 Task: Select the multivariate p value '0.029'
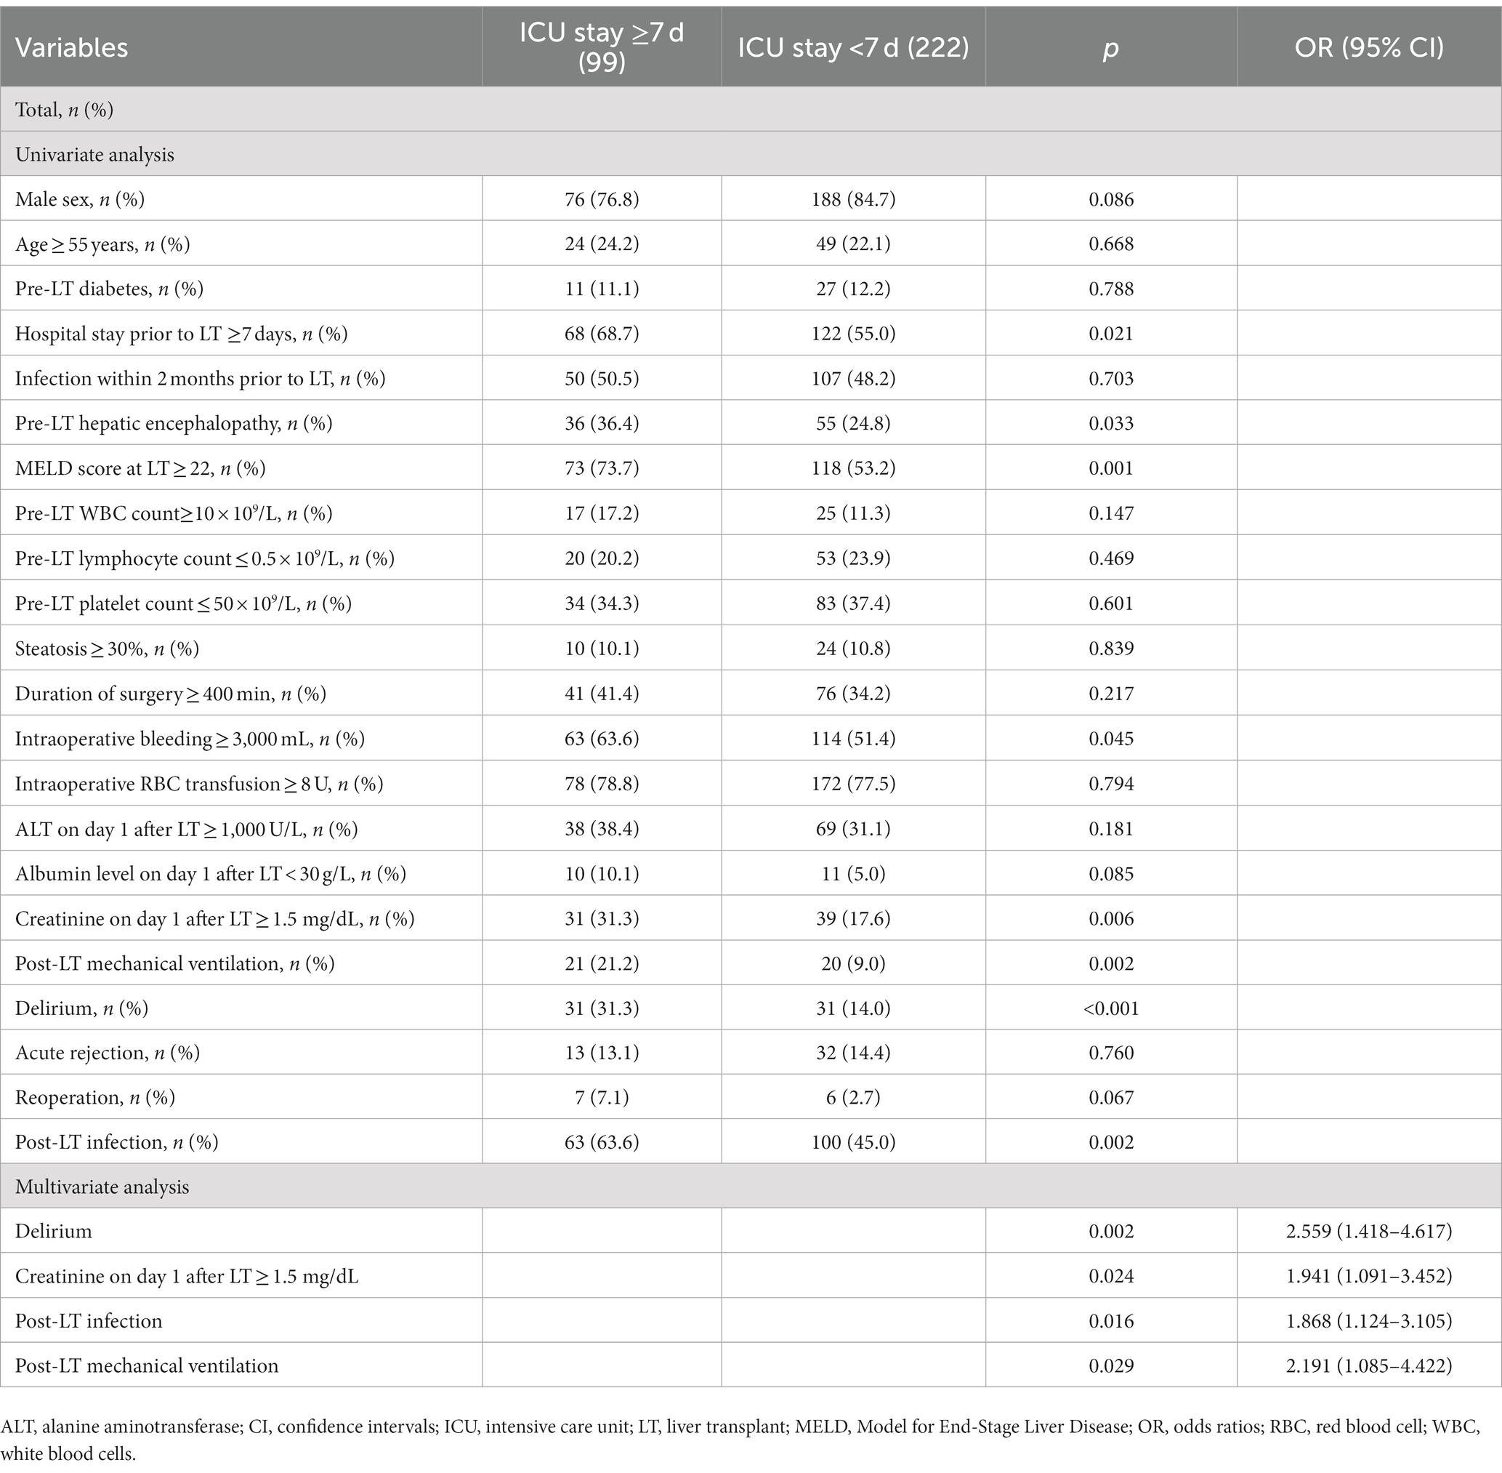tap(1111, 1366)
